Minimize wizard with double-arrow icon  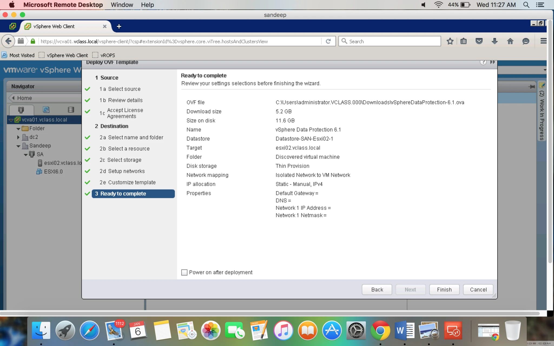click(493, 62)
